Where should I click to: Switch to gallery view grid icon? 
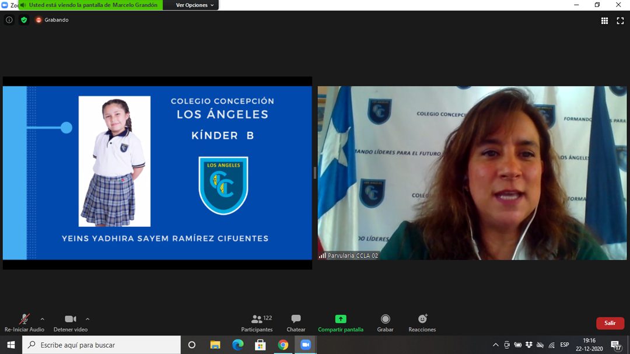pyautogui.click(x=605, y=20)
